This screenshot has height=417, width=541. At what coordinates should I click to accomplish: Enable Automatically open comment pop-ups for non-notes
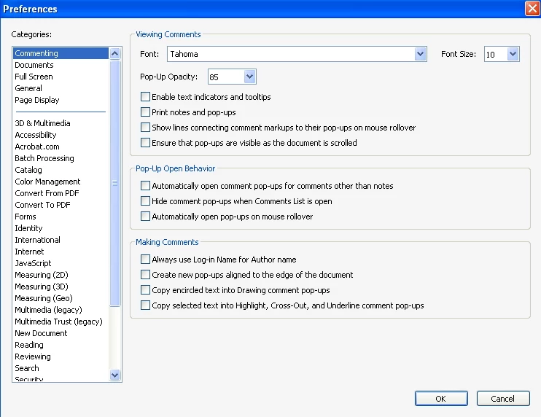point(145,186)
